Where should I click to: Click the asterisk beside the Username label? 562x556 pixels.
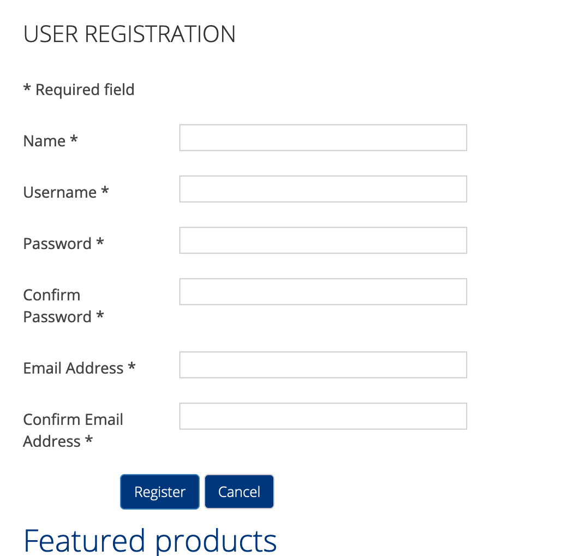click(105, 192)
